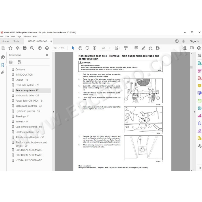Viewport: 202px width, 202px height.
Task: Open fit page options icon
Action: click(117, 48)
